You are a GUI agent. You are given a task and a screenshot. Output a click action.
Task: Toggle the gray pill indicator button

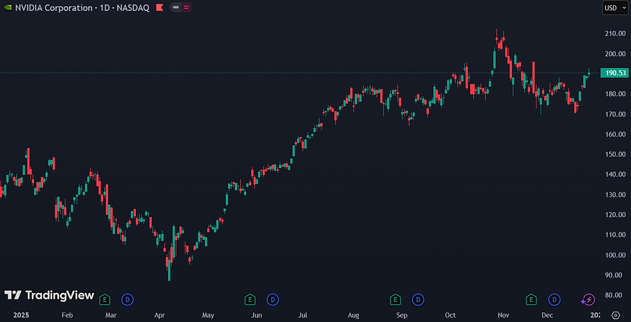(175, 7)
